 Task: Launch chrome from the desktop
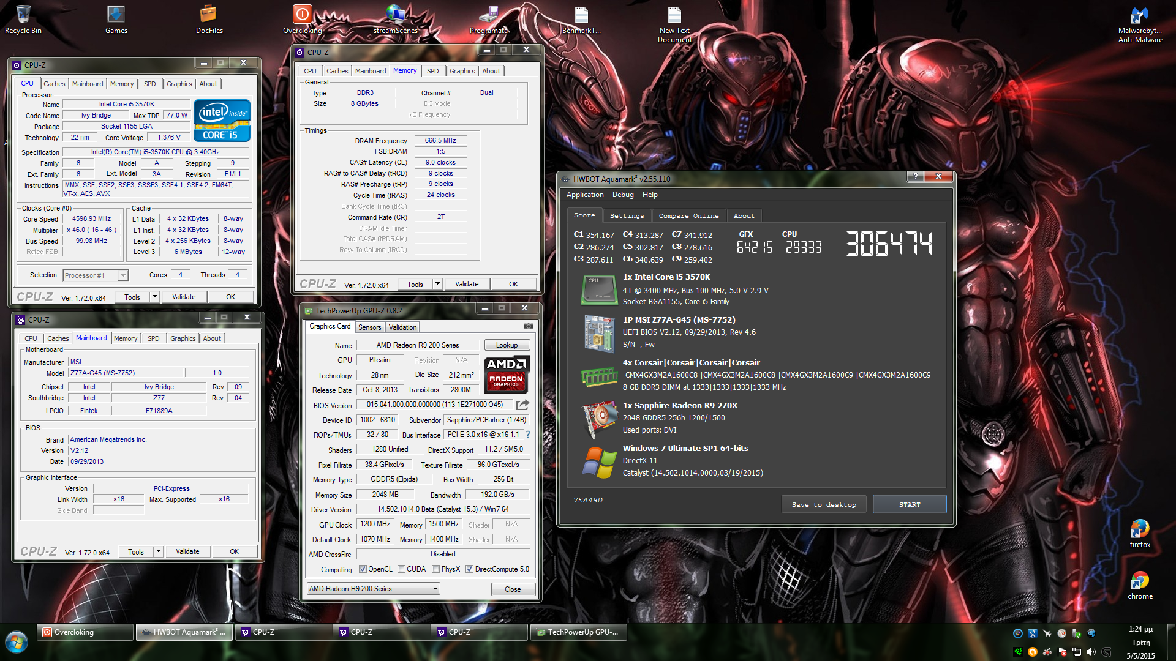1140,584
